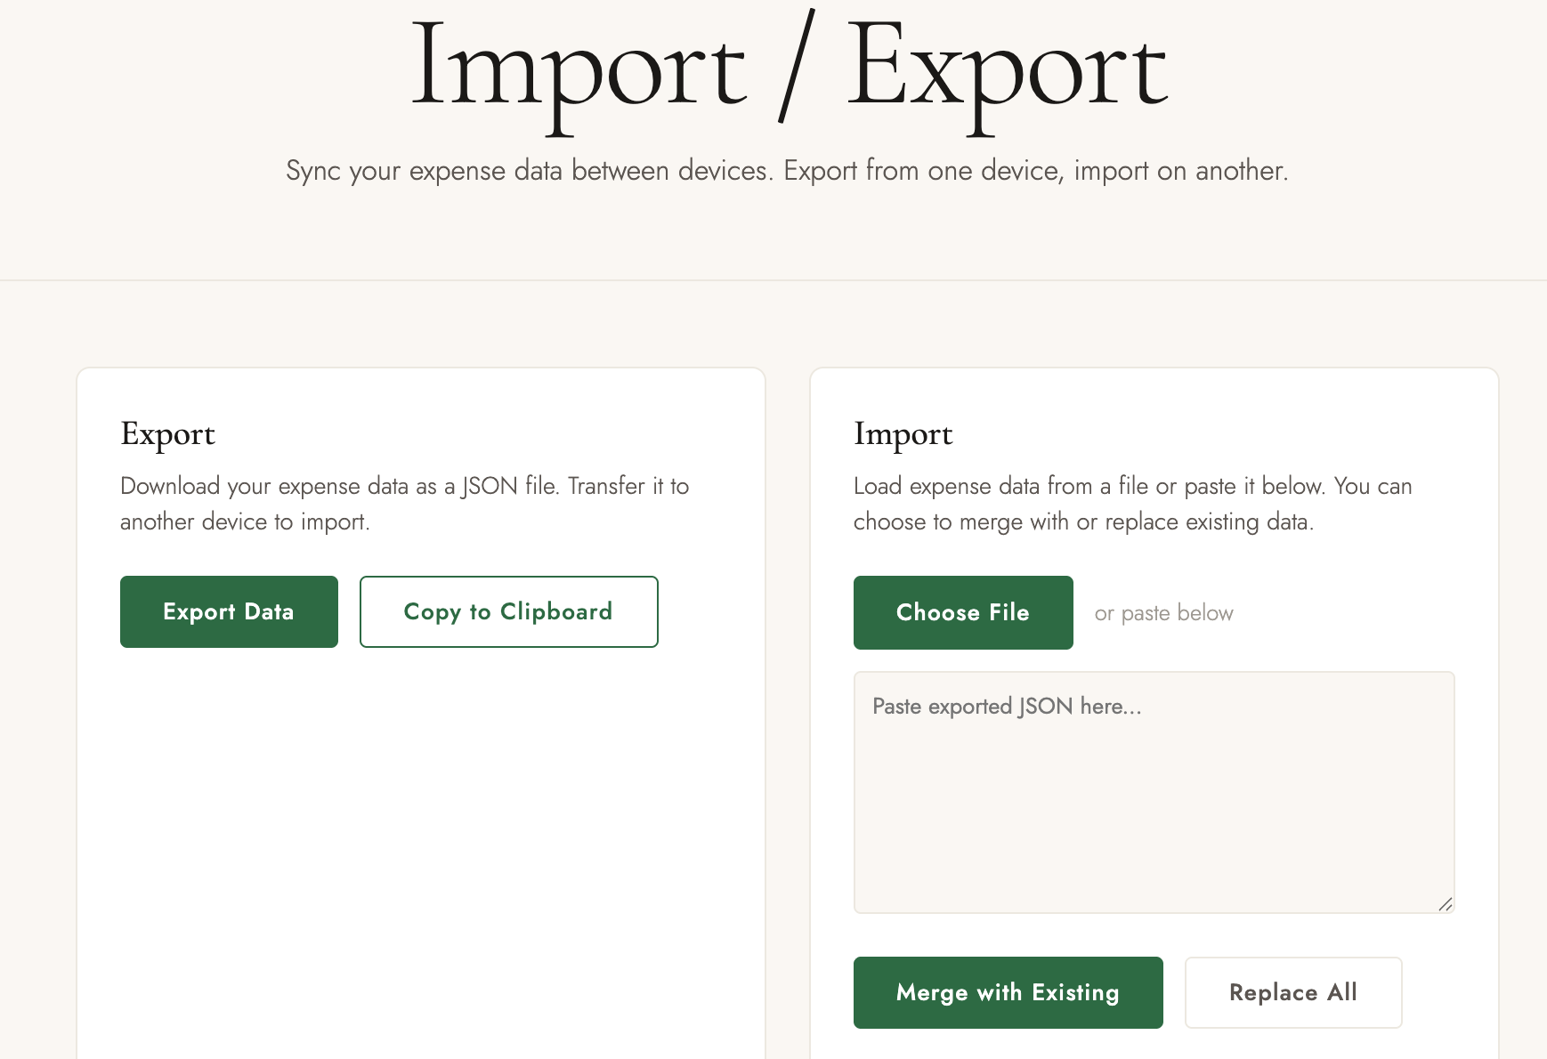
Task: Click the 'Download your expense data' description
Action: [404, 486]
